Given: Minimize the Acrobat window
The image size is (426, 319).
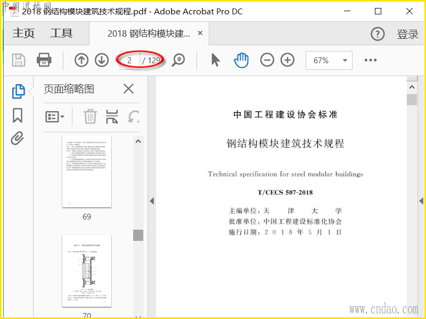Looking at the screenshot, I should [x=347, y=11].
